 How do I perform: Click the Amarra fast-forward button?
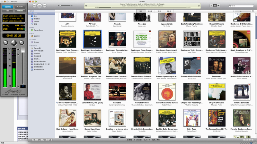coord(22,42)
